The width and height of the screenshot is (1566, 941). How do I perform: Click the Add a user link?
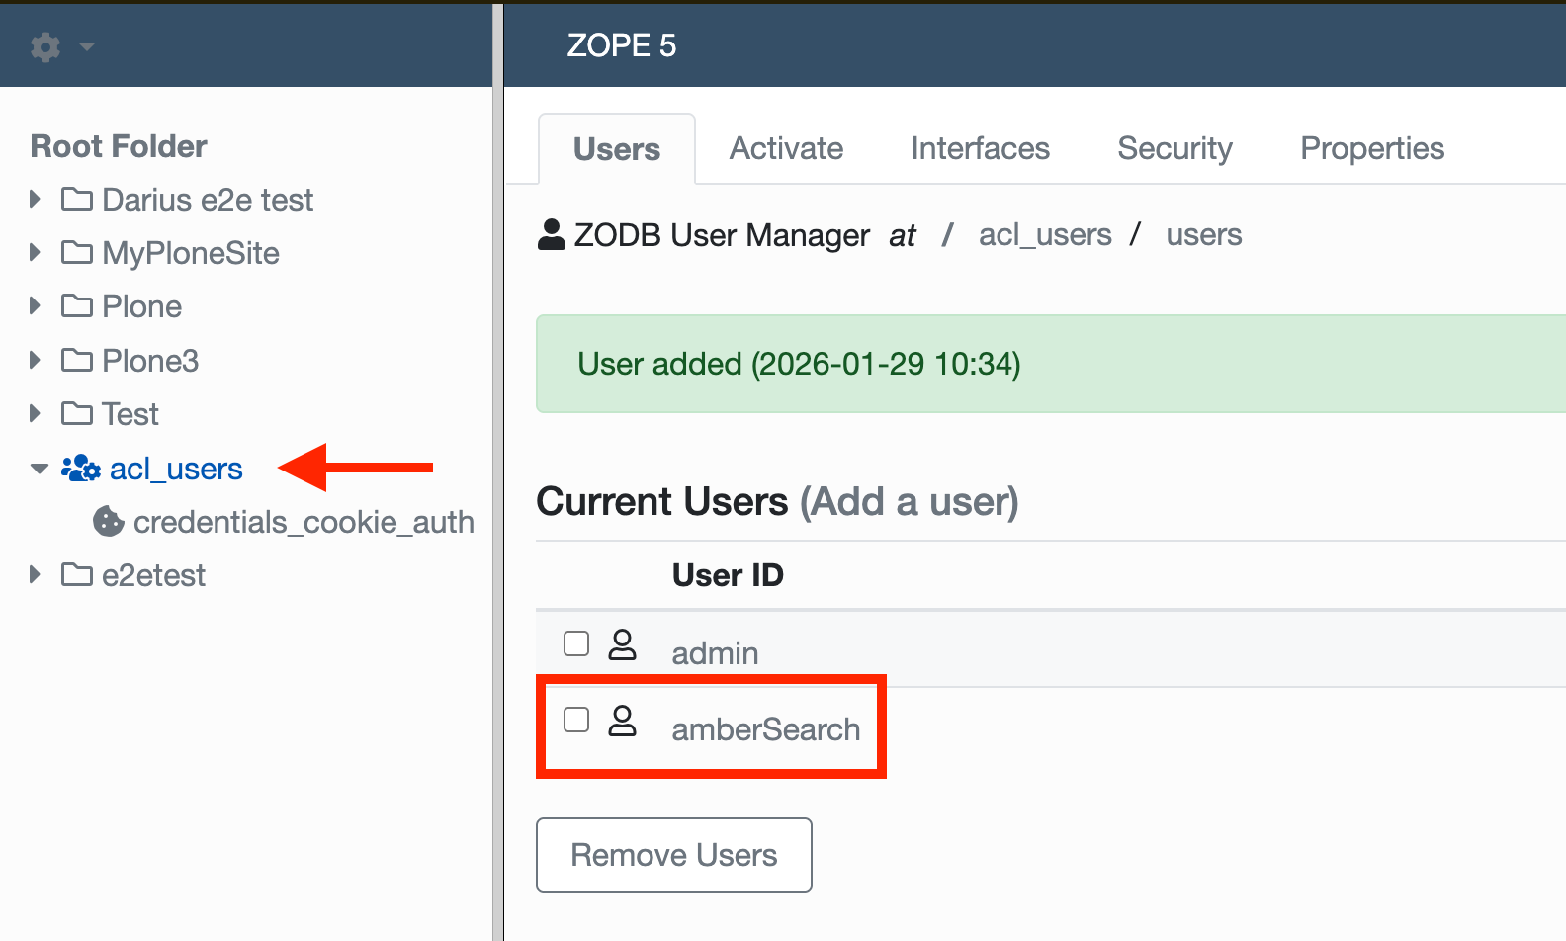(910, 502)
